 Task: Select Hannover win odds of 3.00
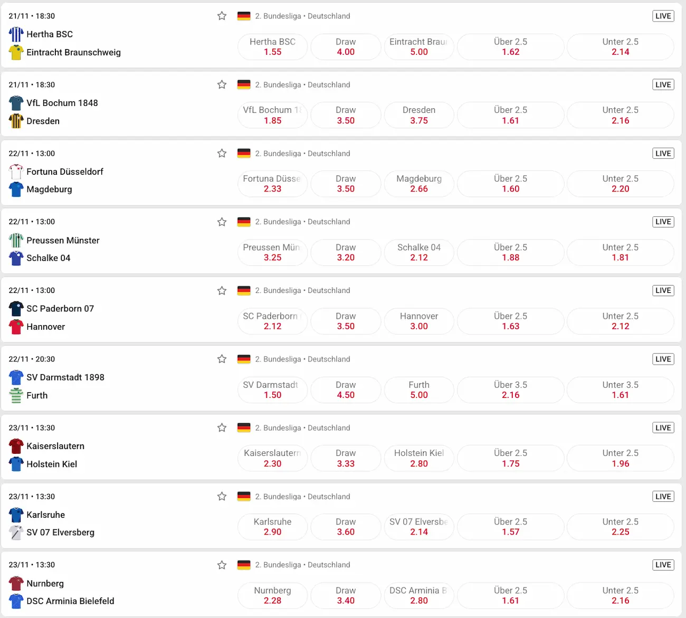click(419, 321)
